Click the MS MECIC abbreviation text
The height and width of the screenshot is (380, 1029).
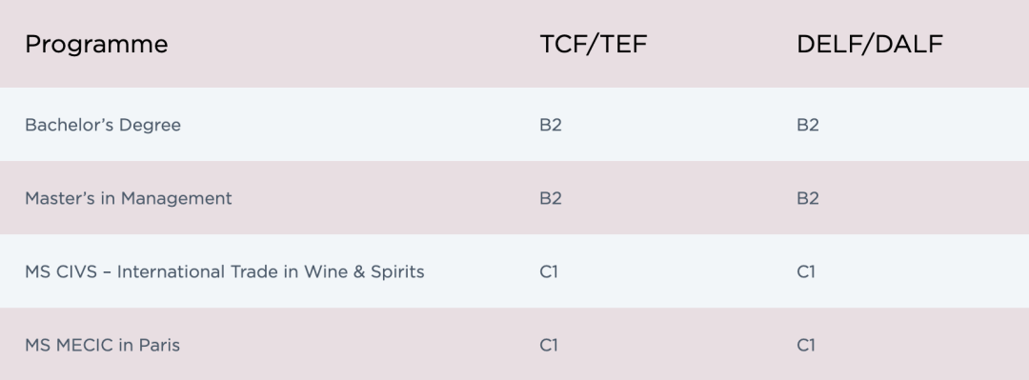pyautogui.click(x=71, y=345)
